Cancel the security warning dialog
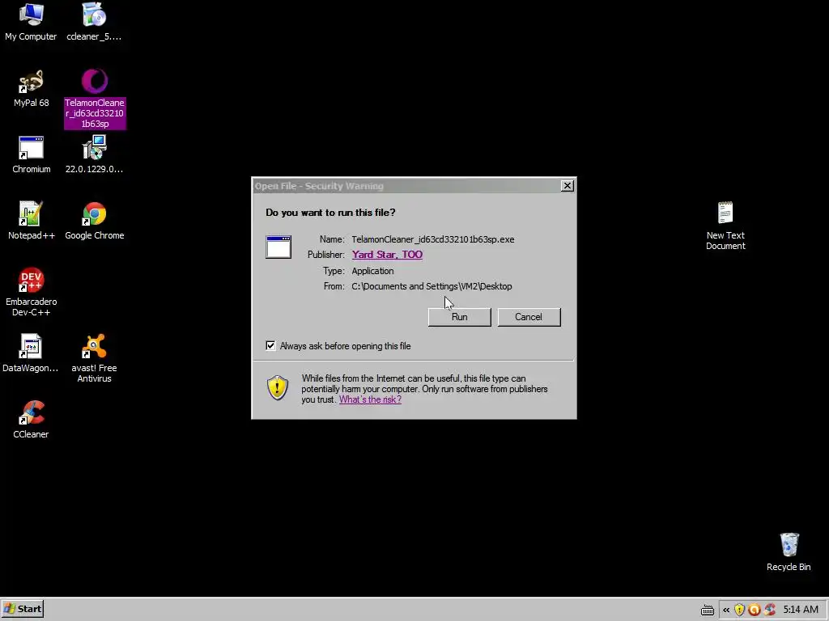Image resolution: width=829 pixels, height=621 pixels. coord(529,317)
